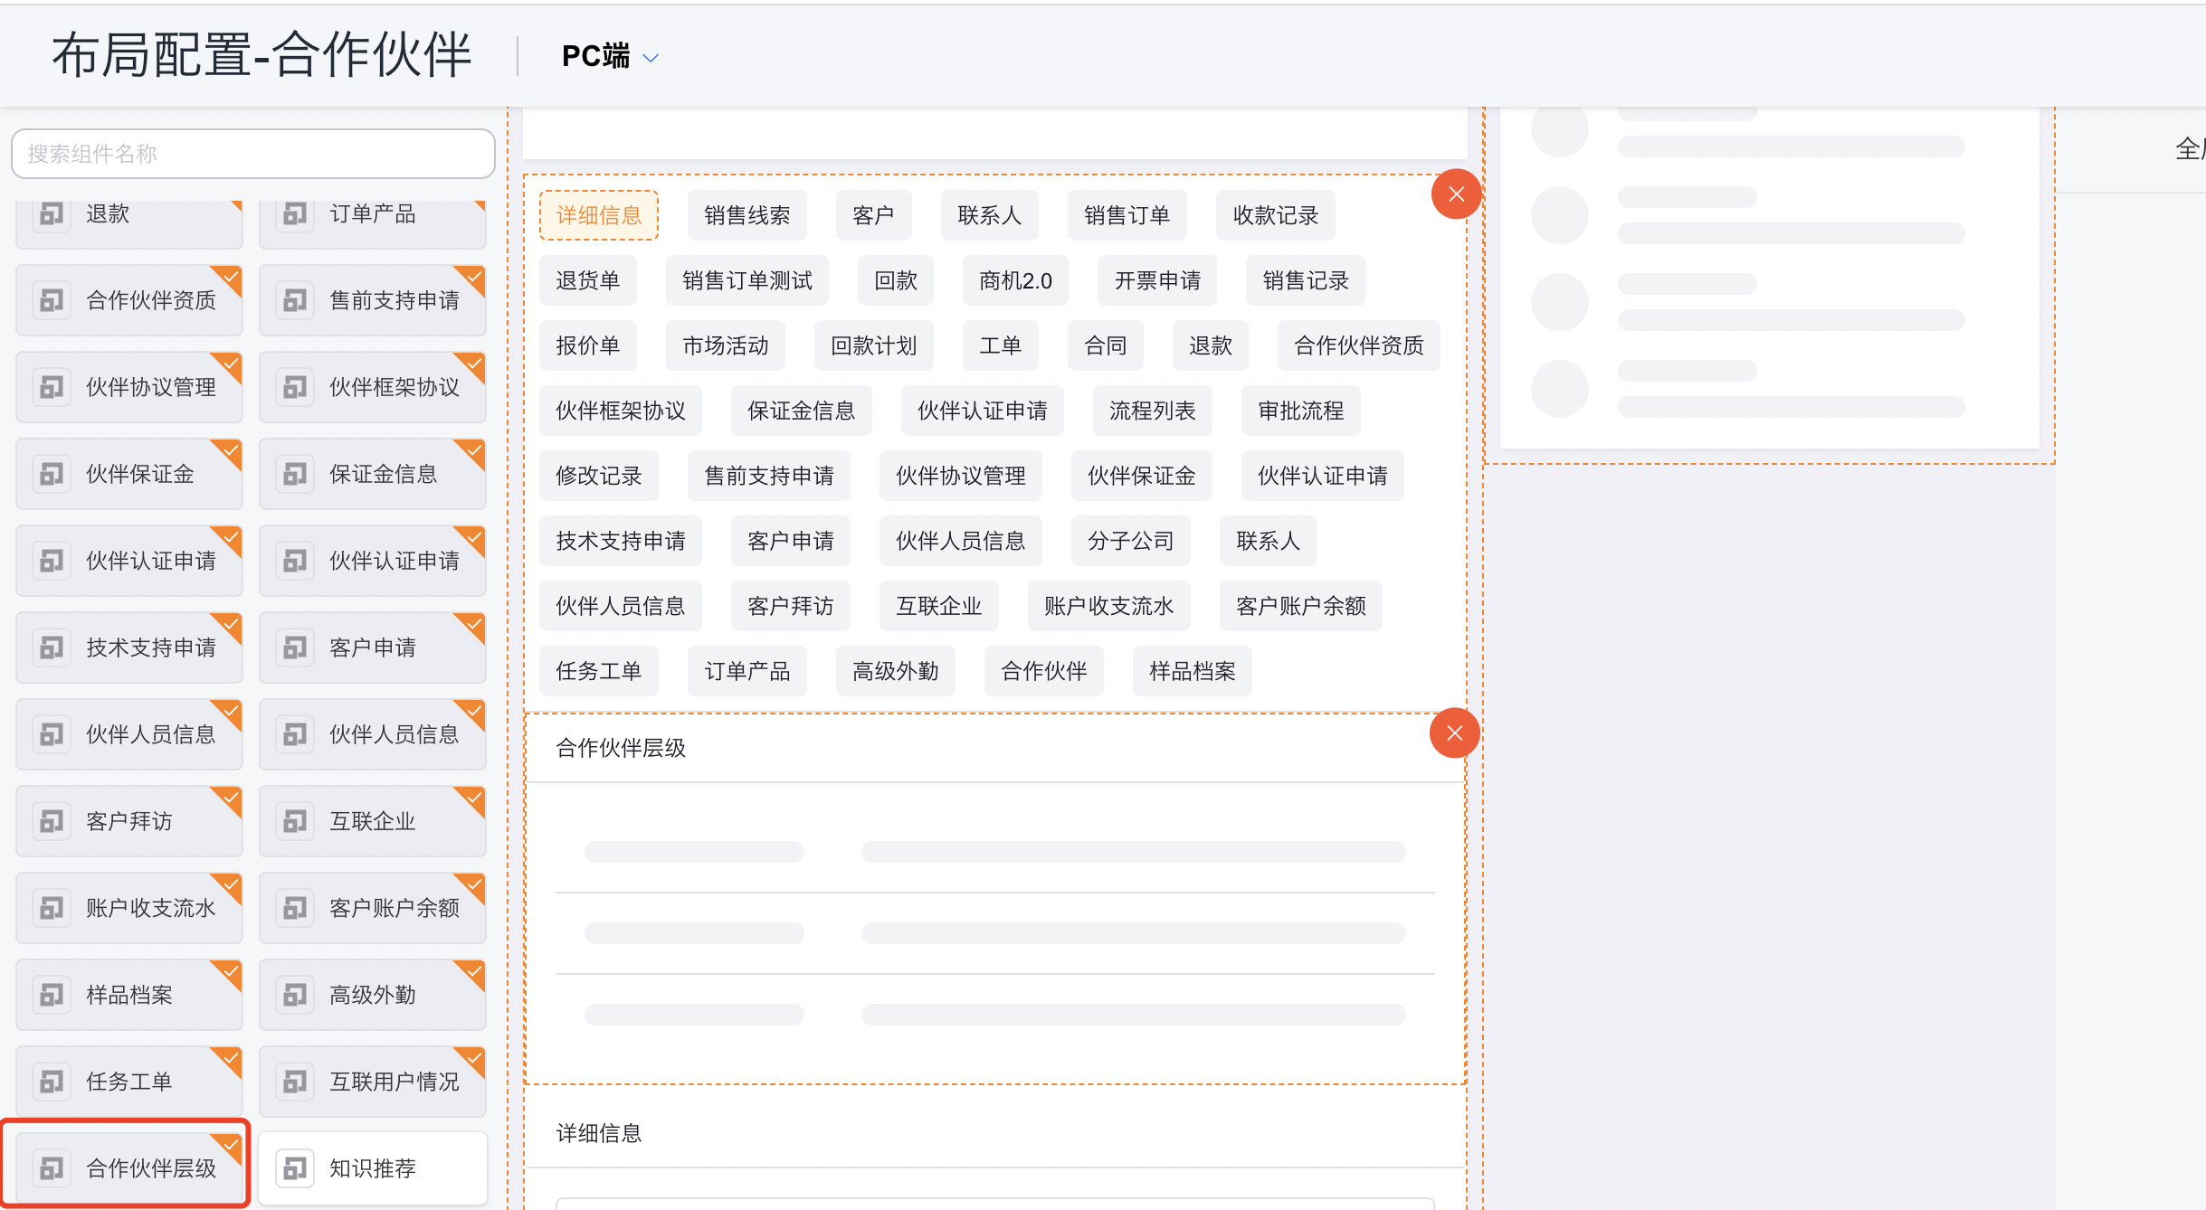This screenshot has height=1210, width=2206.
Task: Click the 任务工单 component icon
Action: click(x=52, y=1082)
